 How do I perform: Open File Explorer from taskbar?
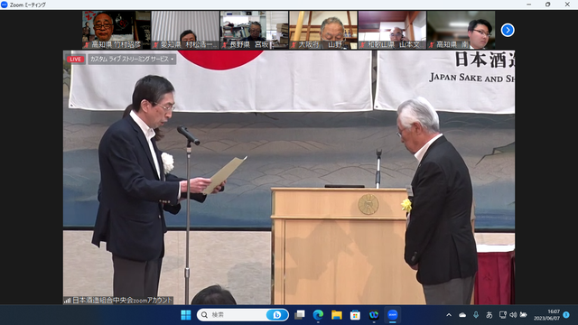(337, 315)
